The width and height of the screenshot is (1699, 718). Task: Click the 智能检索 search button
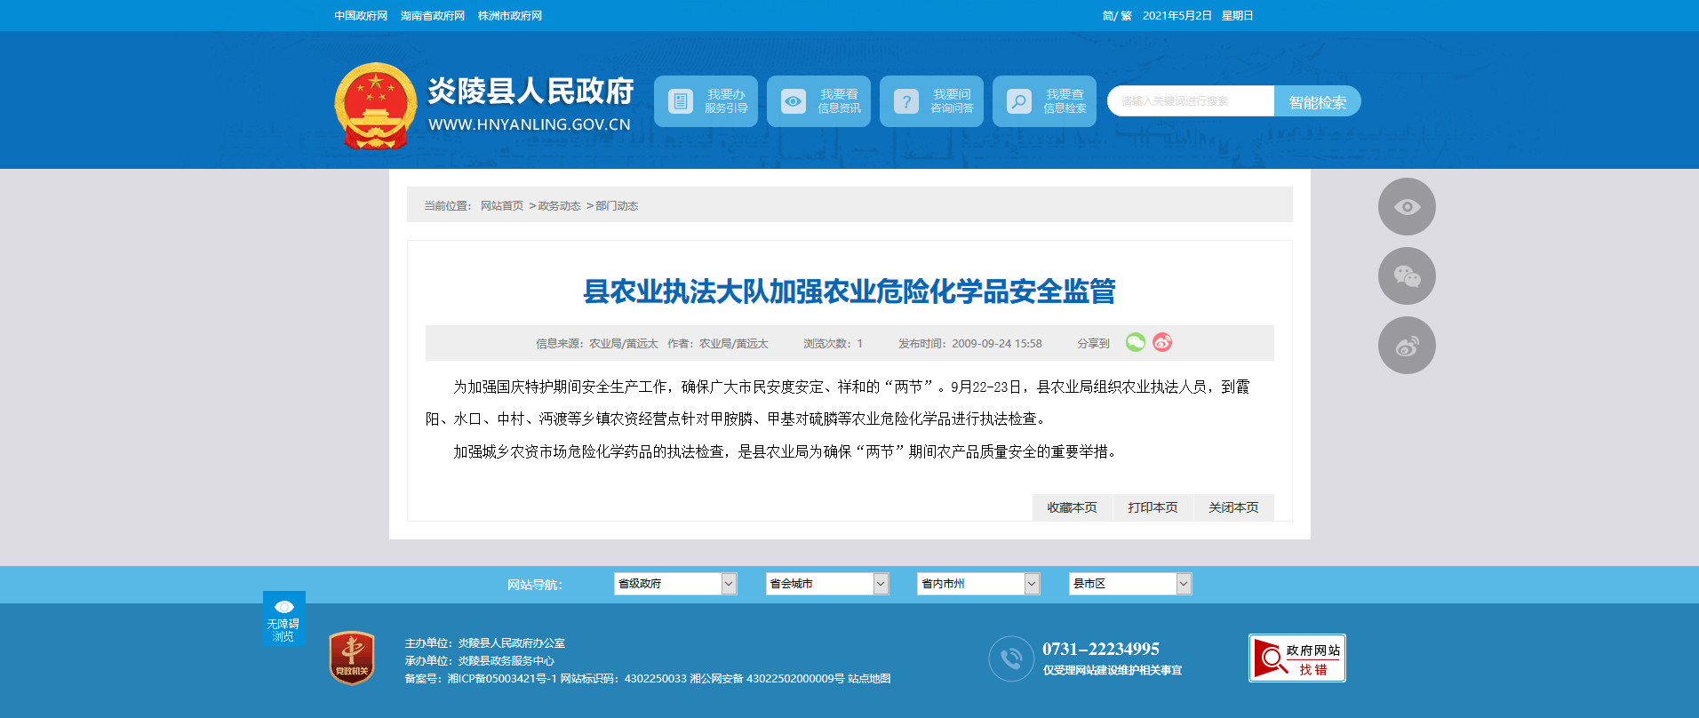[x=1317, y=102]
